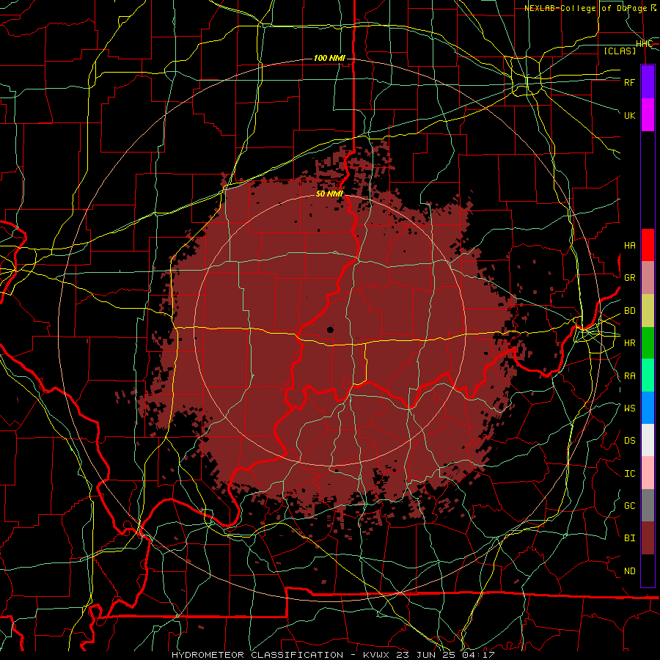
Task: Click the DS white legend swatch
Action: 648,440
